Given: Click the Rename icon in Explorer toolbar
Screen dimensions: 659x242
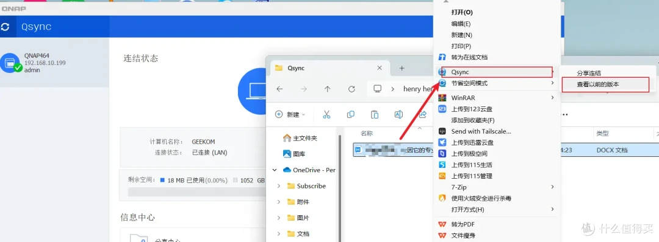Looking at the screenshot, I should pyautogui.click(x=398, y=114).
